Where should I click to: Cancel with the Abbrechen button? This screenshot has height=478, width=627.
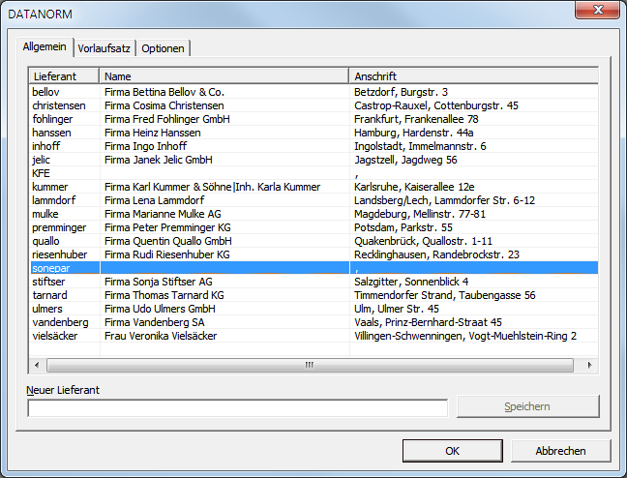560,451
